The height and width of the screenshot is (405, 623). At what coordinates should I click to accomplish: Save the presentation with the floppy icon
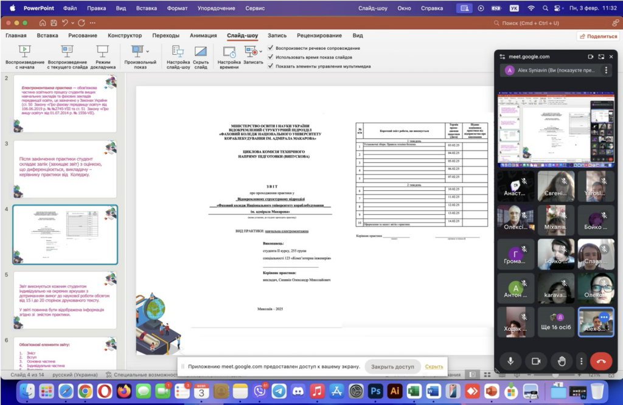pos(54,23)
